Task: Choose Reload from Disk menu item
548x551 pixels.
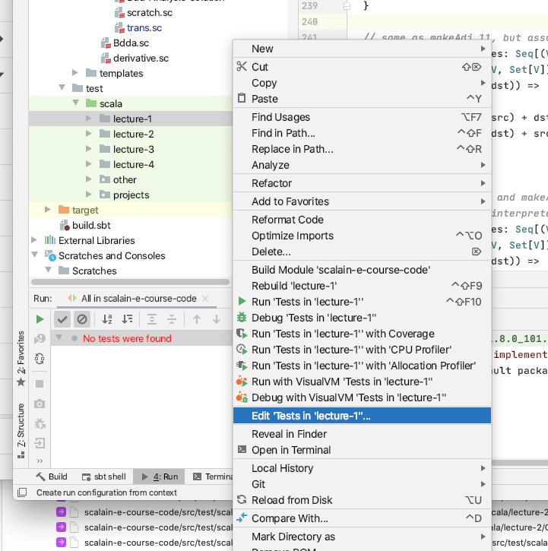Action: [x=362, y=500]
